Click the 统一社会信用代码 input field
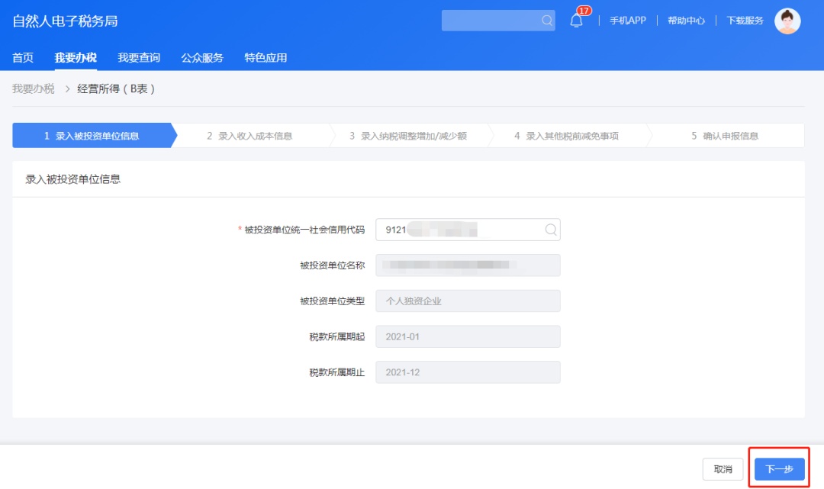The width and height of the screenshot is (824, 489). click(x=468, y=230)
